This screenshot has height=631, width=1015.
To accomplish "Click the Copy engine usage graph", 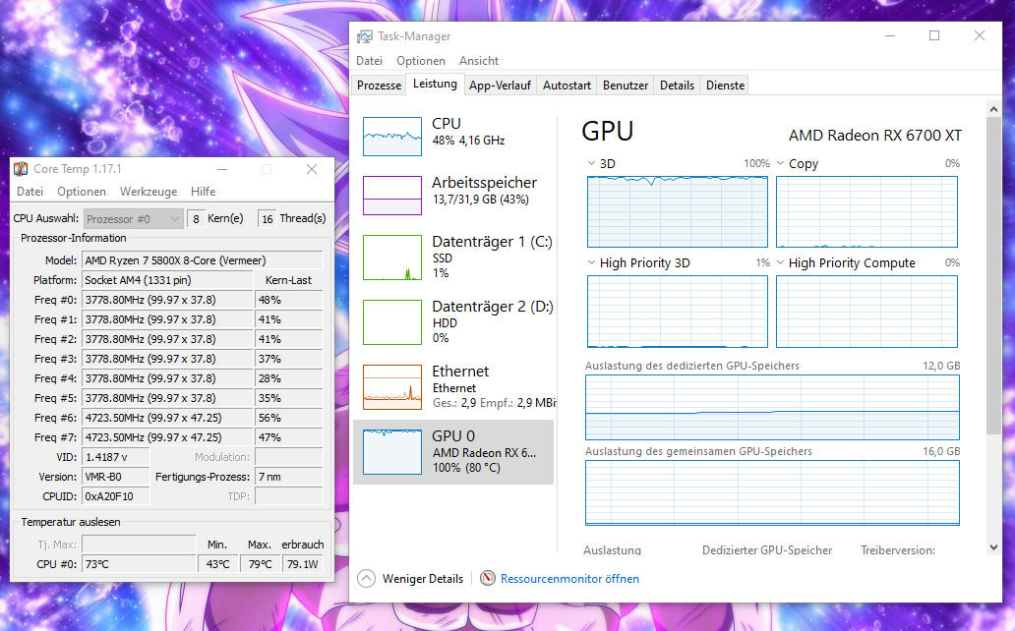I will tap(866, 211).
